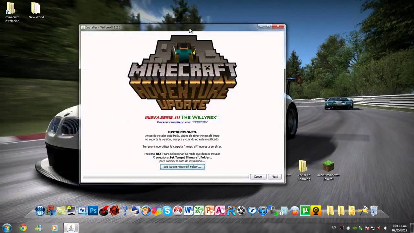Open the blue speech bubble dock icon
Screen dimensions: 414x233
click(x=252, y=211)
